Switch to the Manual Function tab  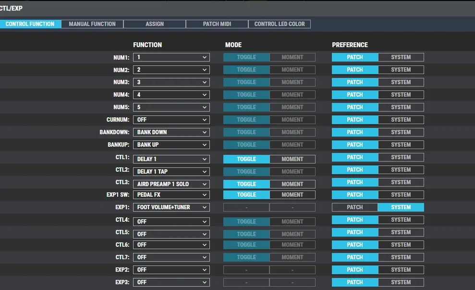point(92,24)
